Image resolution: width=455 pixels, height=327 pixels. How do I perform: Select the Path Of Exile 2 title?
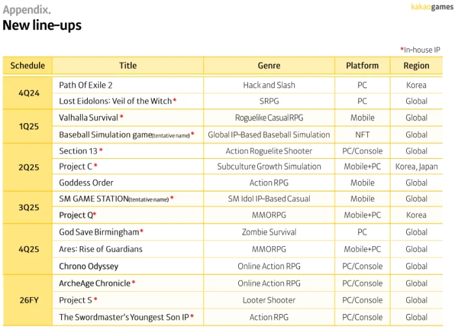tap(86, 85)
